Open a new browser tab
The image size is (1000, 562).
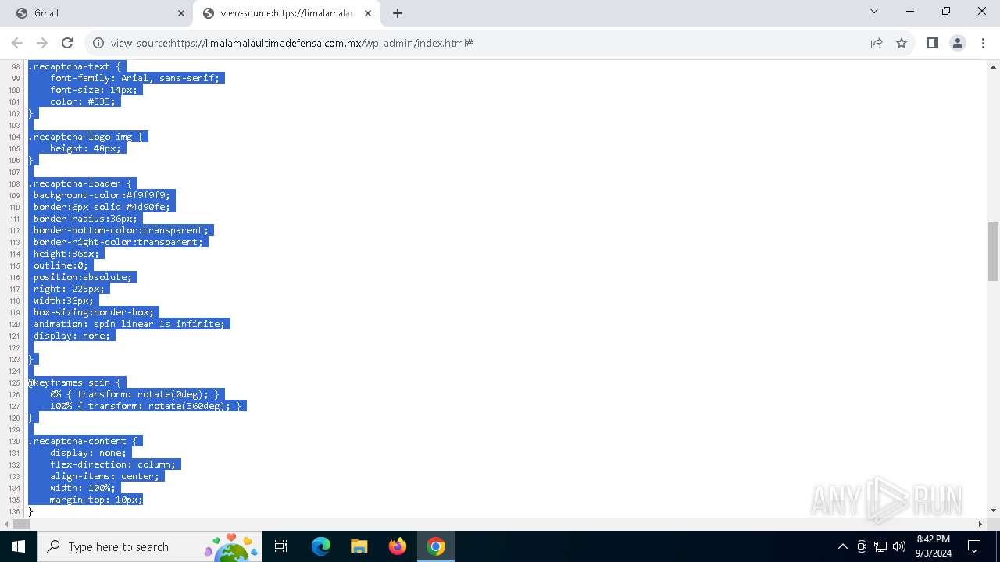[398, 13]
